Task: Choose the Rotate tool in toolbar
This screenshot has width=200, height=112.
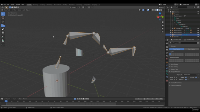Action: point(3,26)
